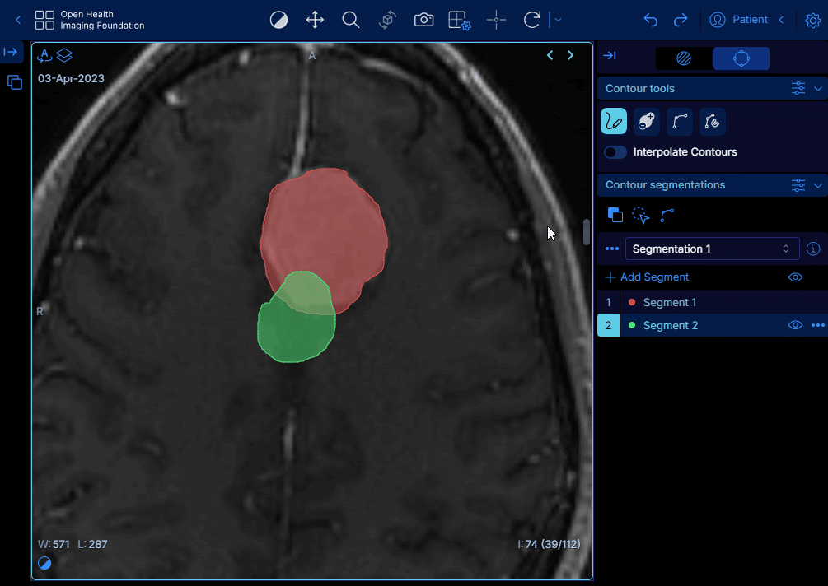Activate the Pan tool
This screenshot has width=828, height=586.
pos(315,20)
